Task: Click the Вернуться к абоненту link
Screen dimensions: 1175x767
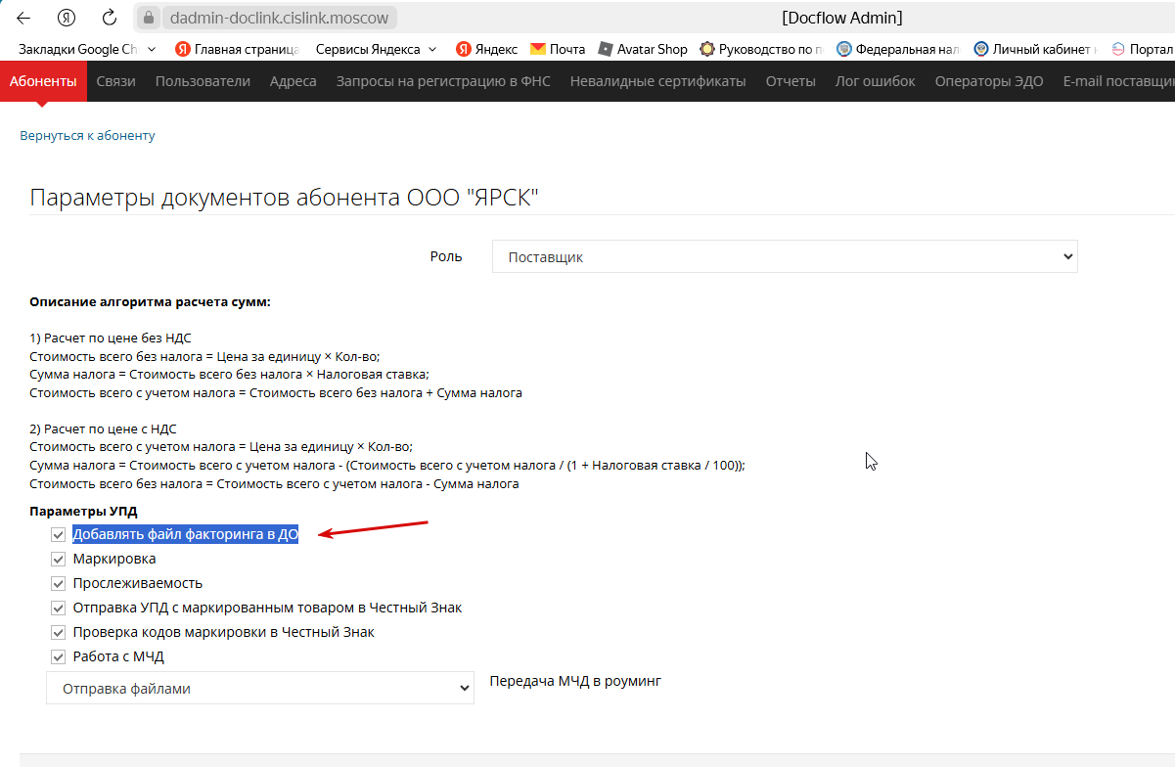Action: pyautogui.click(x=87, y=136)
